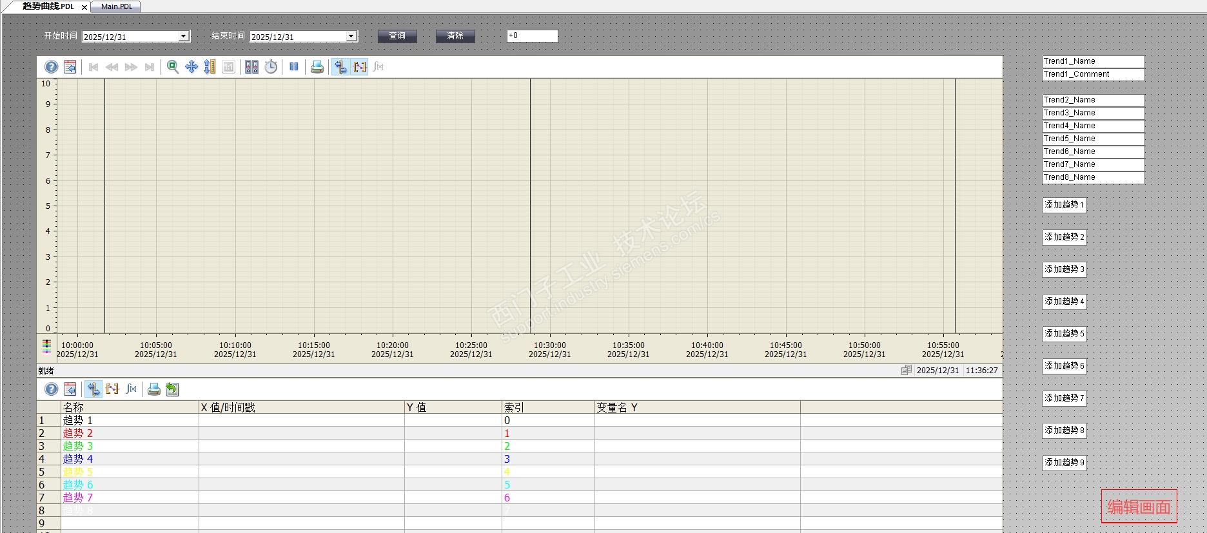Image resolution: width=1207 pixels, height=533 pixels.
Task: Select the move axes area tool
Action: [191, 67]
